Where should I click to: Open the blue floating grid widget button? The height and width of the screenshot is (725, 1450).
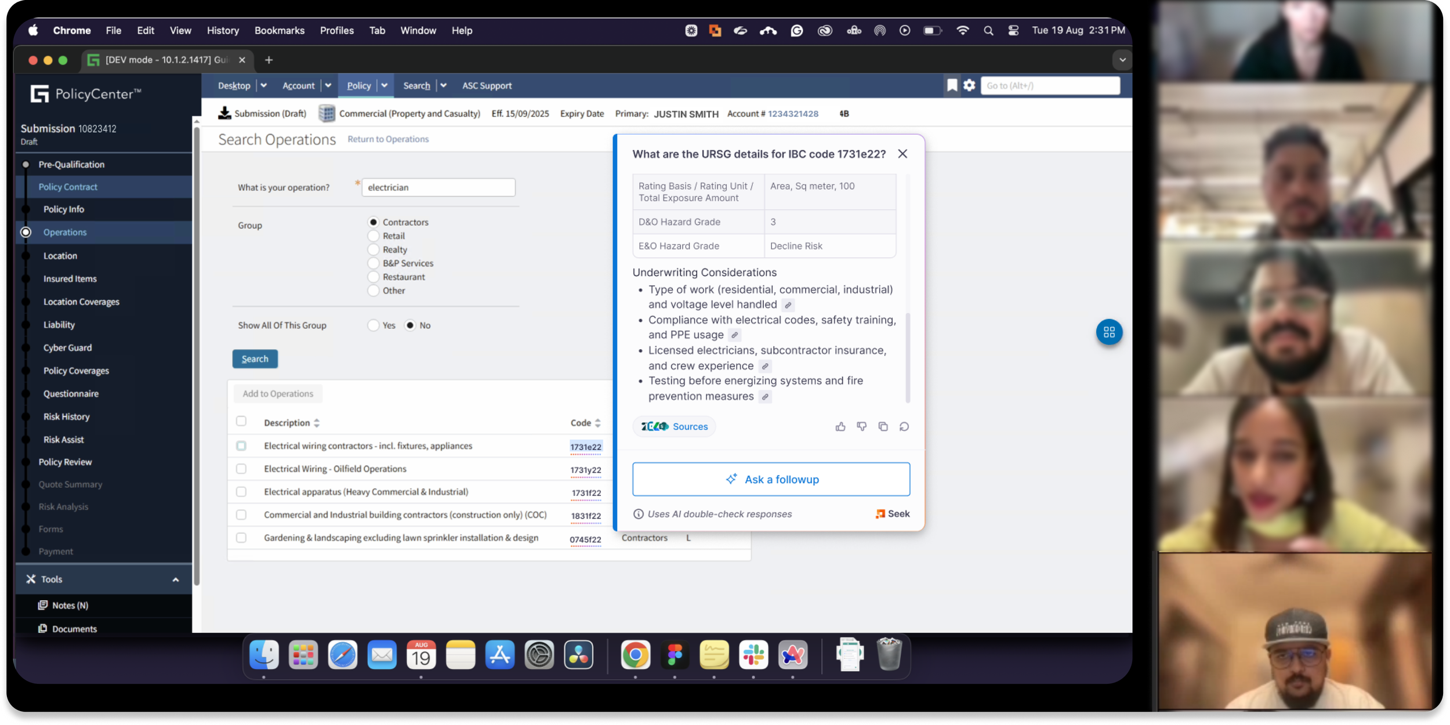1108,332
